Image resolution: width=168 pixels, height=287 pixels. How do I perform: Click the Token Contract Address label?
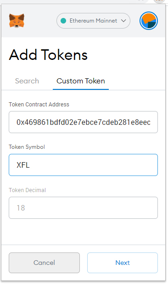click(39, 104)
